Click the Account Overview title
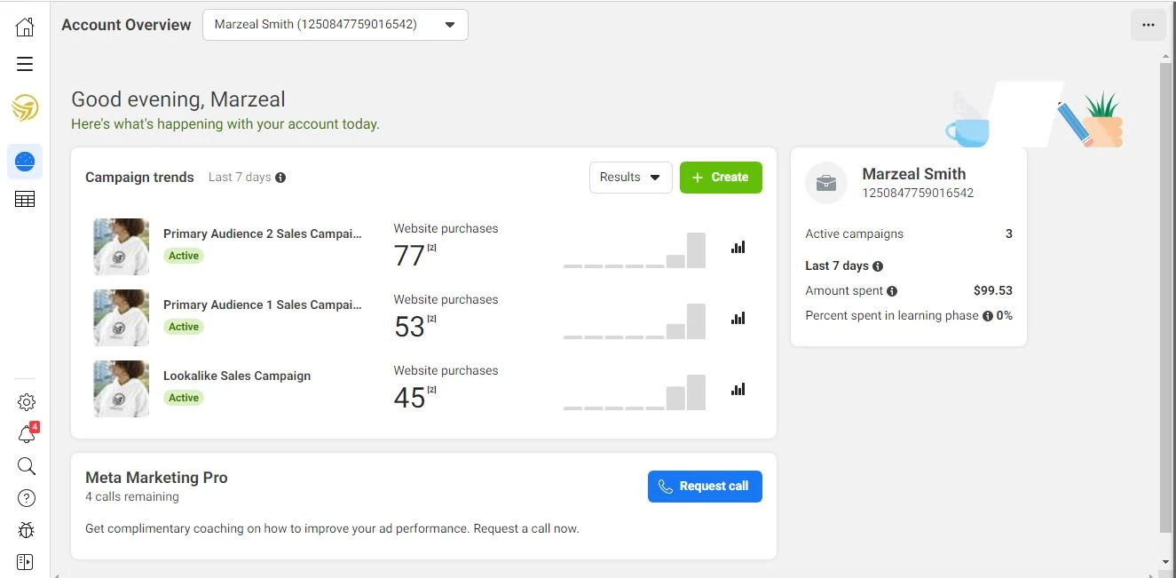The width and height of the screenshot is (1176, 578). pyautogui.click(x=126, y=25)
